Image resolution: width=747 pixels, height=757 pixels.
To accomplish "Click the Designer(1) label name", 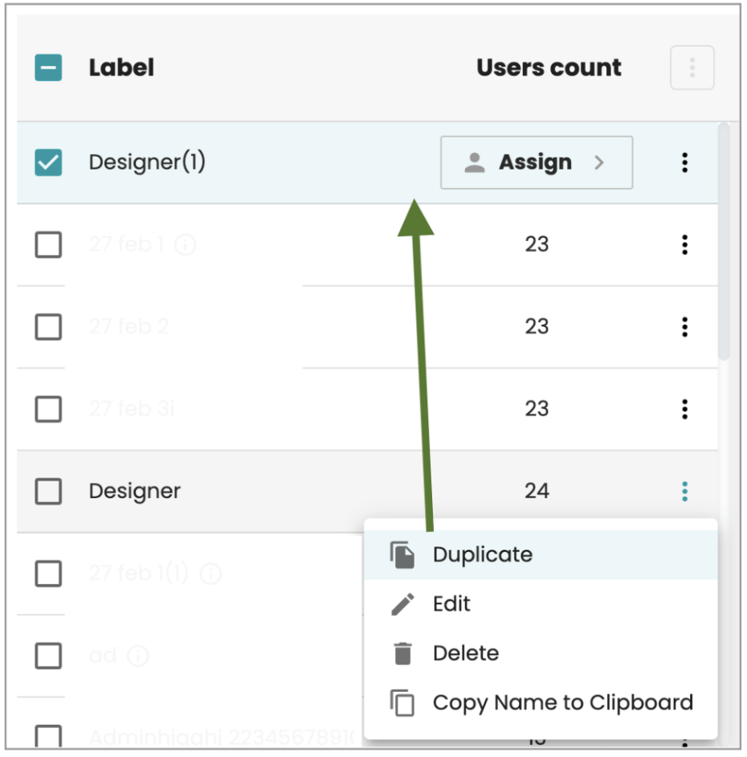I will (x=147, y=162).
